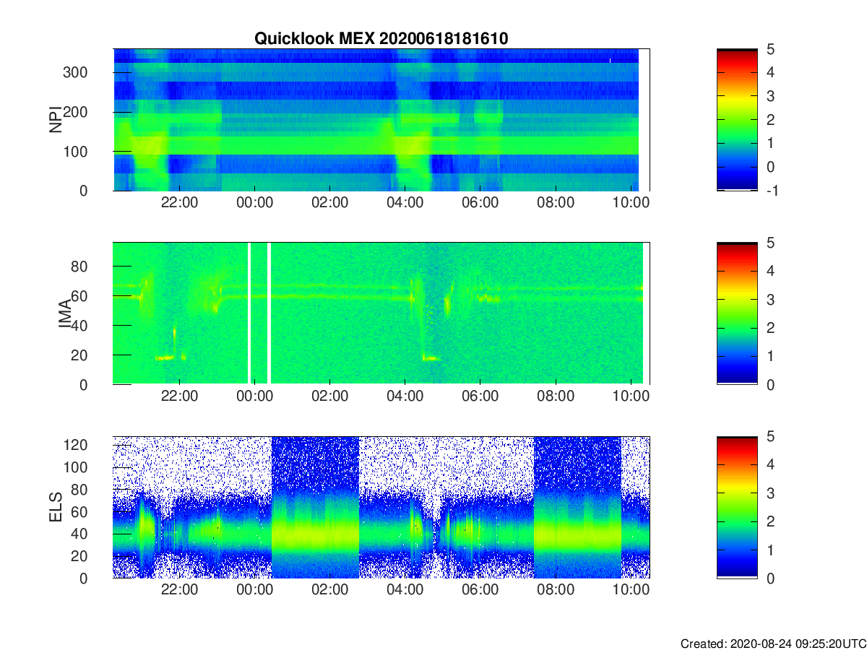Click the 10:00 time tick under NPI panel
Image resolution: width=867 pixels, height=650 pixels.
[x=631, y=203]
